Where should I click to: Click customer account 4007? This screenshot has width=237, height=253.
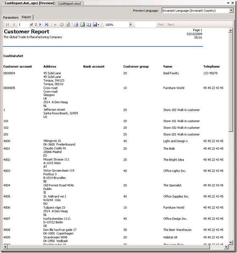(7, 219)
